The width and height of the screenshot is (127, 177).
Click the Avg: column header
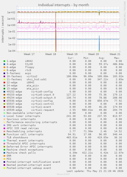point(102,58)
